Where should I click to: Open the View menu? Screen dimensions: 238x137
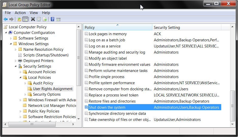click(x=34, y=13)
